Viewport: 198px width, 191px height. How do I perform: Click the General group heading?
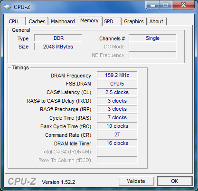pyautogui.click(x=21, y=30)
